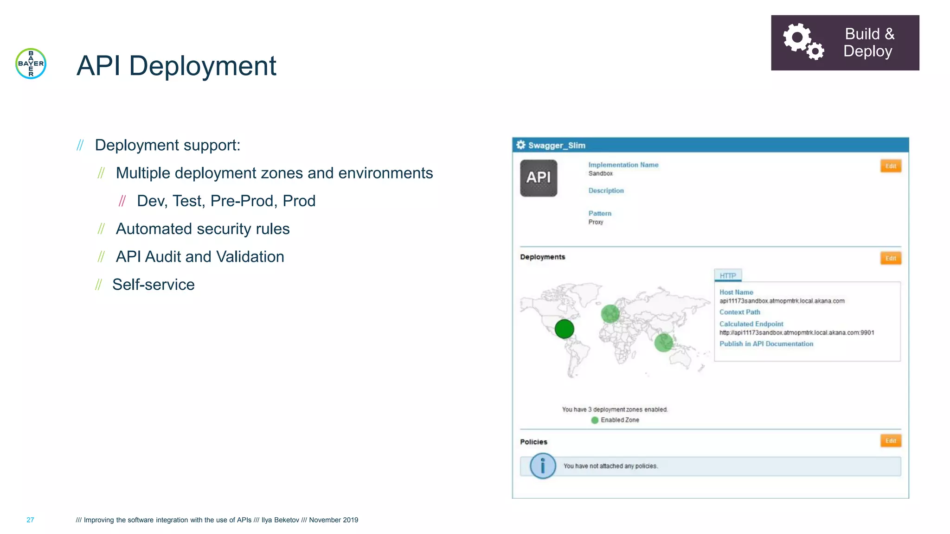Click the Pattern label

(x=600, y=213)
